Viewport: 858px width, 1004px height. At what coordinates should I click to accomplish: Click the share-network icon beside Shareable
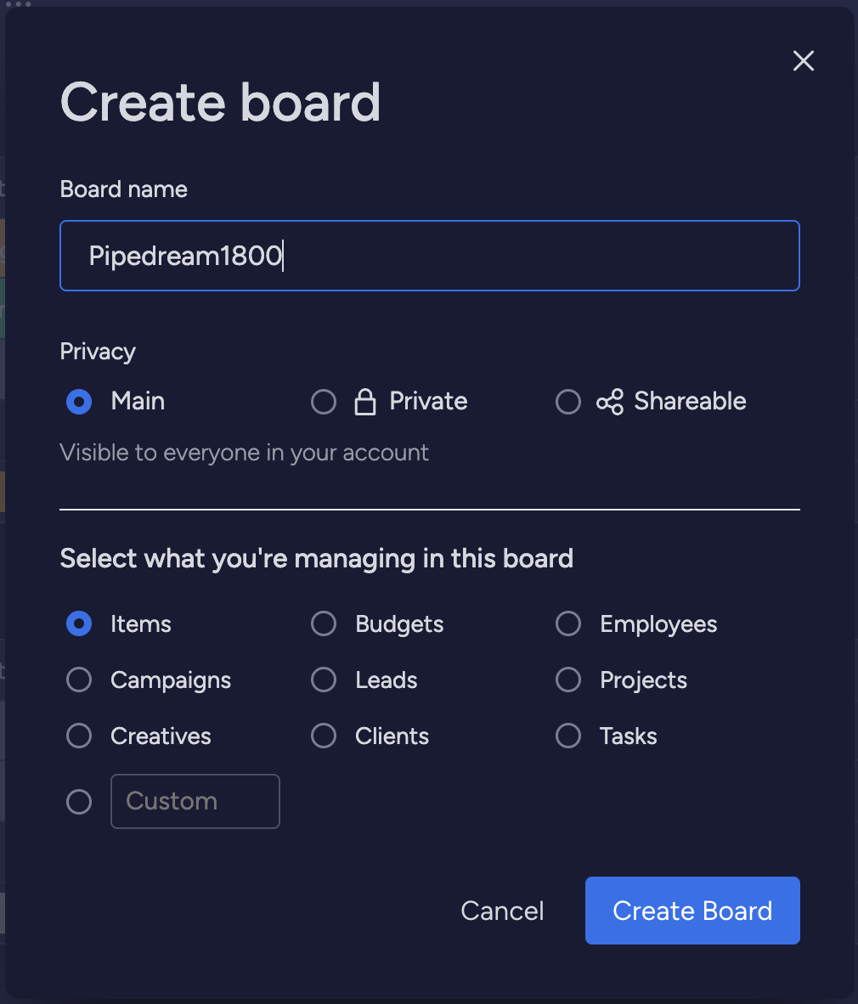[x=611, y=401]
